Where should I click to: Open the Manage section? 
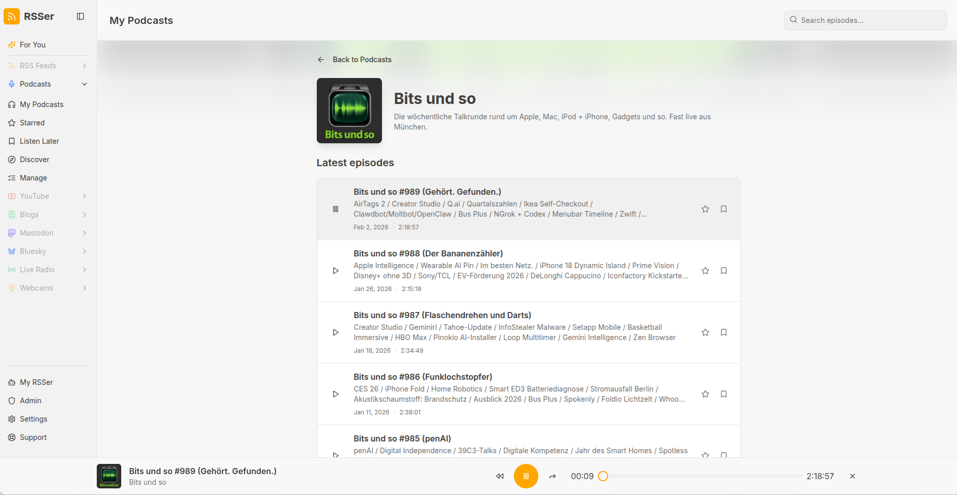pos(34,177)
